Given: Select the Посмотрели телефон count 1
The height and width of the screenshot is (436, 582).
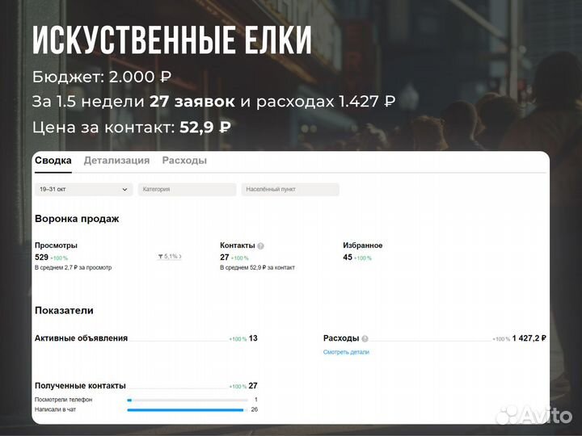Looking at the screenshot, I should click(x=256, y=400).
